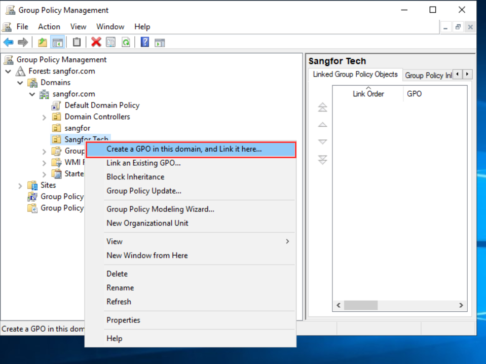
Task: Toggle Show/Hide Action Pane toolbar icon
Action: [160, 42]
